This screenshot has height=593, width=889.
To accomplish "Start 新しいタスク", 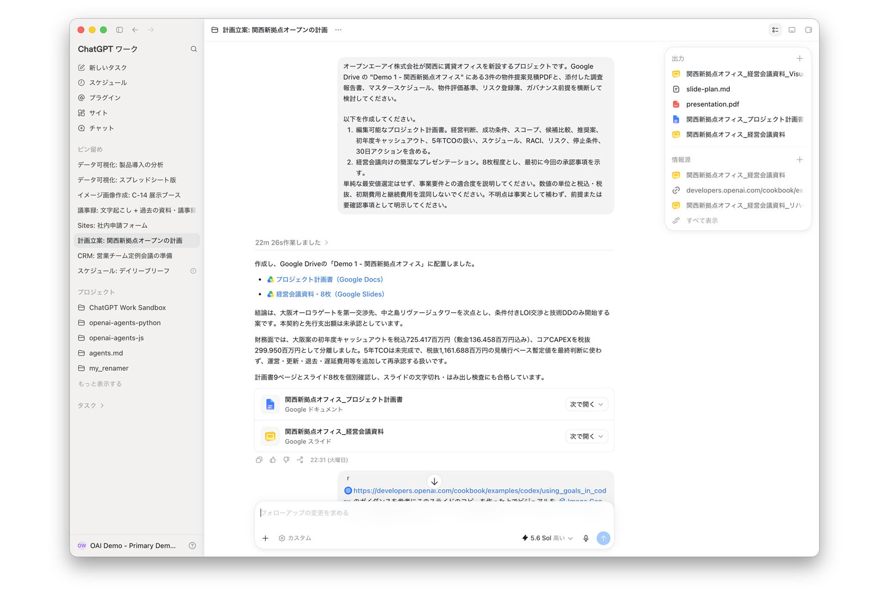I will click(x=137, y=68).
